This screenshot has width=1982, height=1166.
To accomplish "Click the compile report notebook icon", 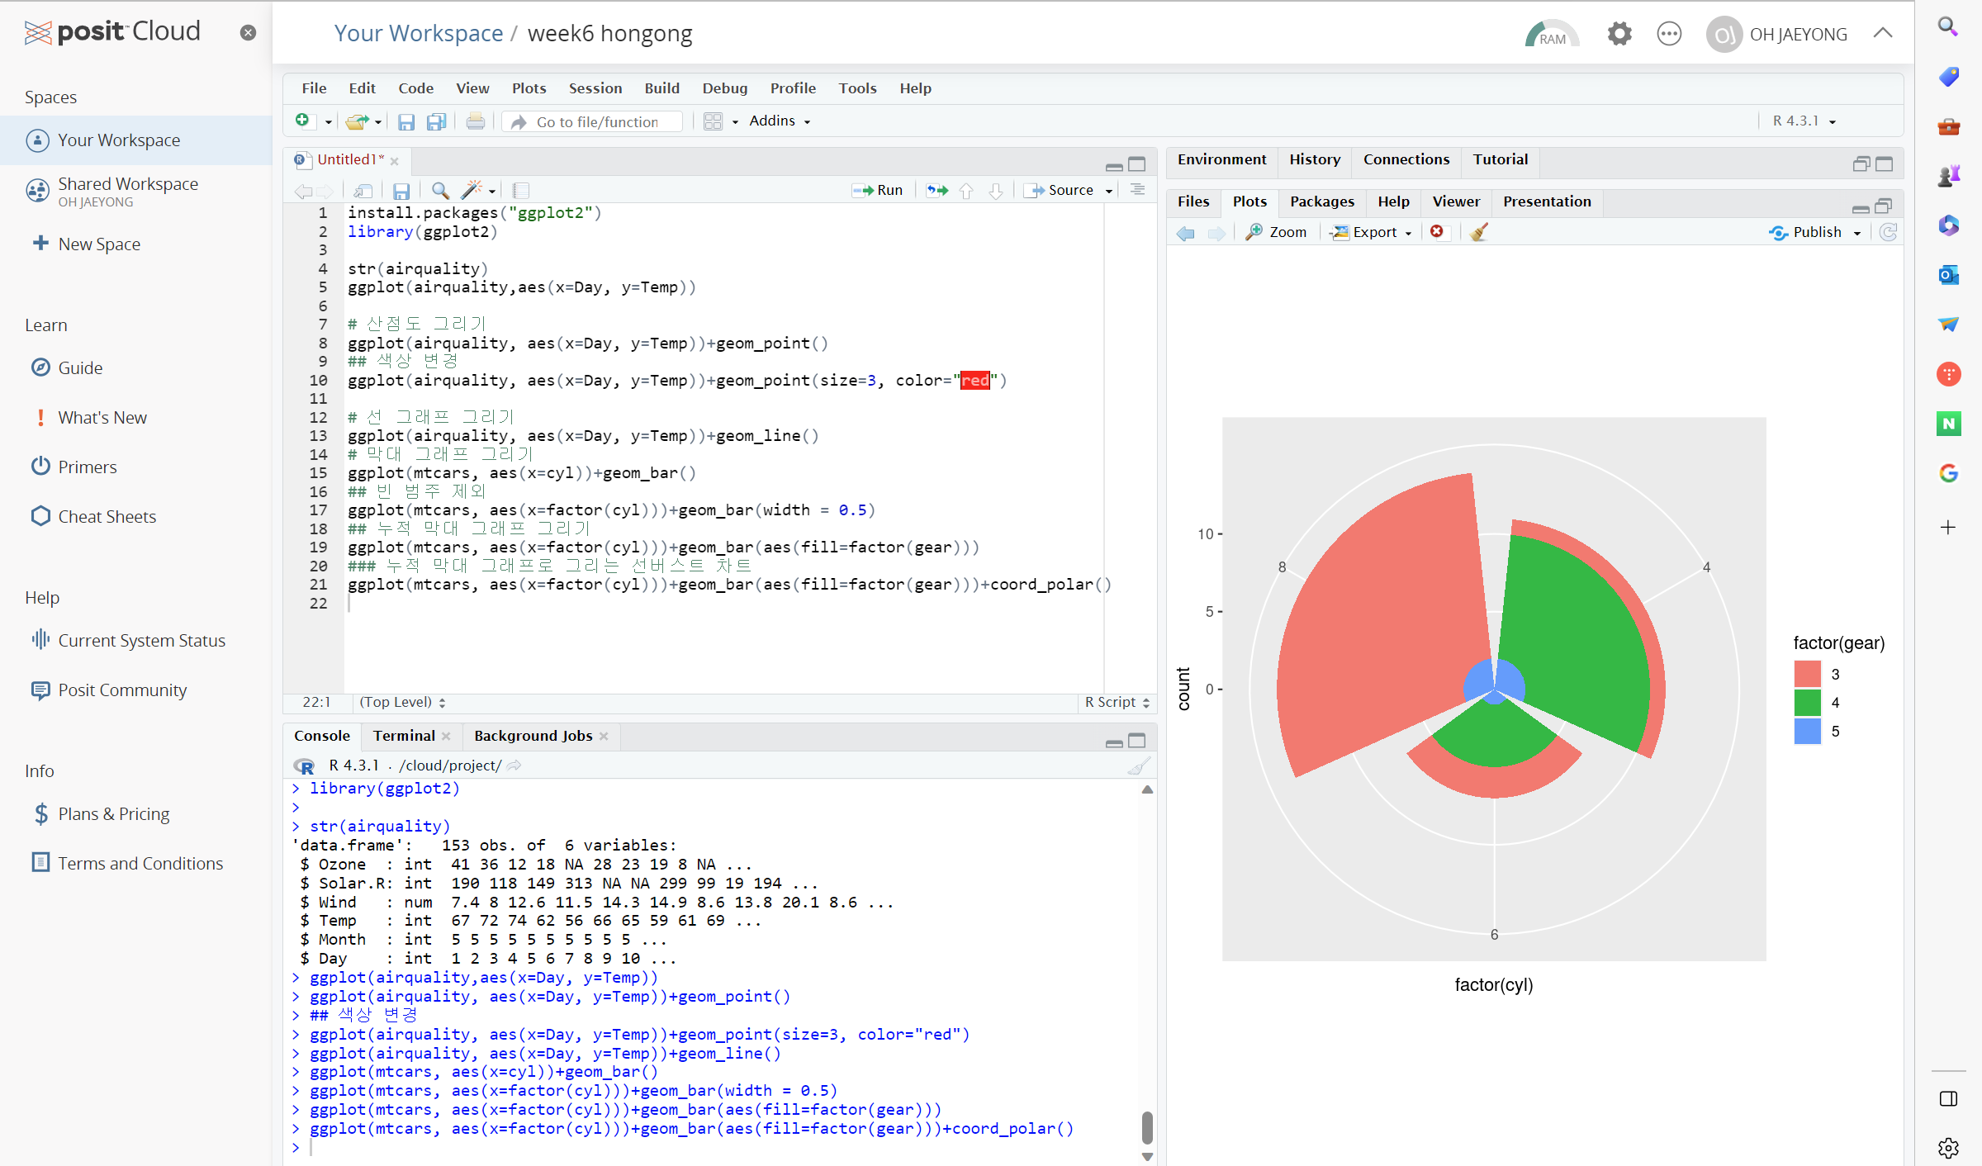I will click(x=520, y=191).
